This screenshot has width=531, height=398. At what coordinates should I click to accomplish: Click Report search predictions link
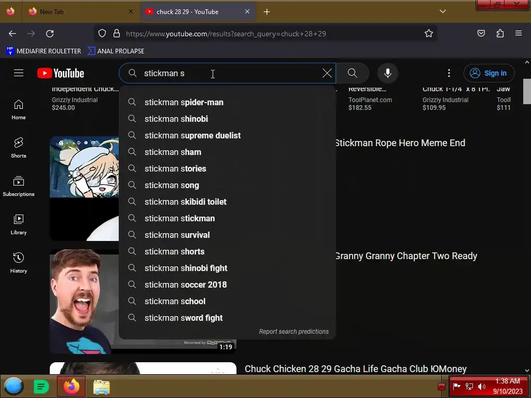click(294, 332)
